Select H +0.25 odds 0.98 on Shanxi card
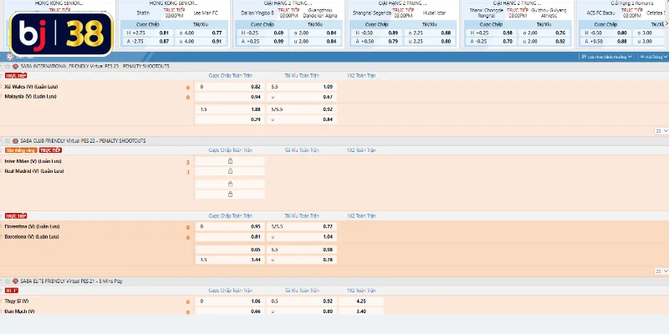 tap(491, 33)
